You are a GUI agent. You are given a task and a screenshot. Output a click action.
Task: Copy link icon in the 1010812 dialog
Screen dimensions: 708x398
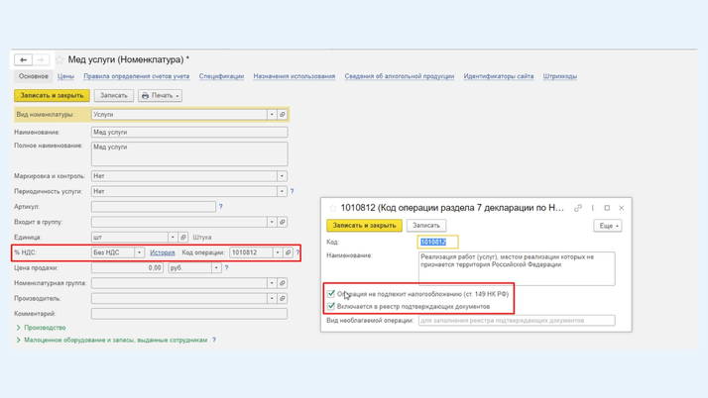[x=578, y=208]
